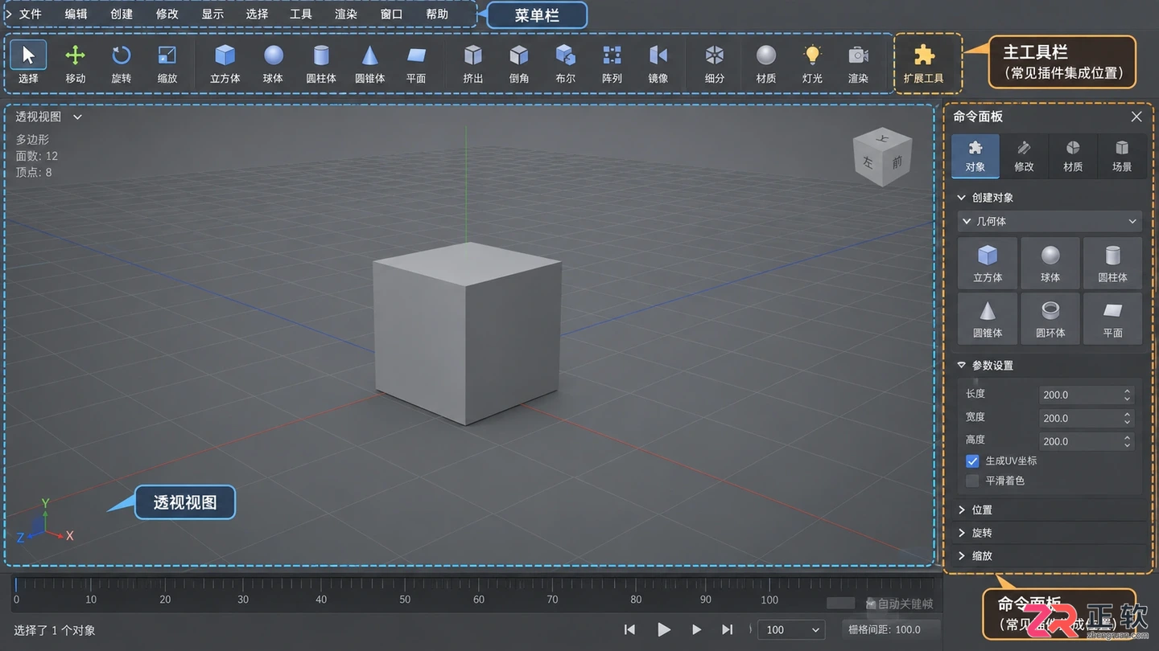Jump to first frame playback button

pos(630,629)
